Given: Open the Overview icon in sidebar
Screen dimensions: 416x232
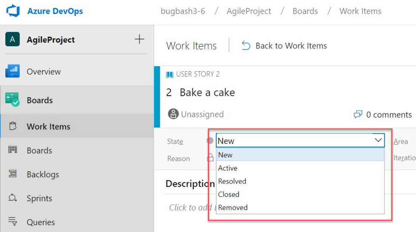Looking at the screenshot, I should pyautogui.click(x=13, y=71).
